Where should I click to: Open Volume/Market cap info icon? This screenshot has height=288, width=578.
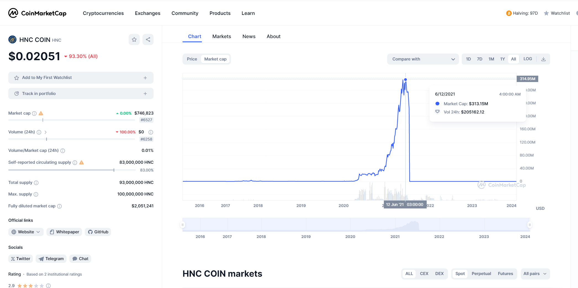pyautogui.click(x=63, y=150)
